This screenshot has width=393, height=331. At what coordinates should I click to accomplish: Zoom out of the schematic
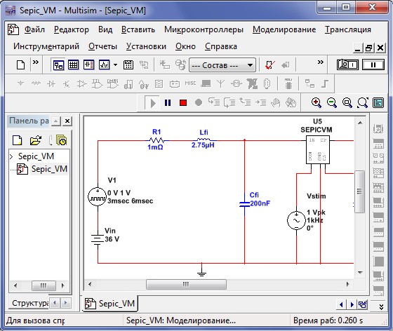click(x=331, y=102)
